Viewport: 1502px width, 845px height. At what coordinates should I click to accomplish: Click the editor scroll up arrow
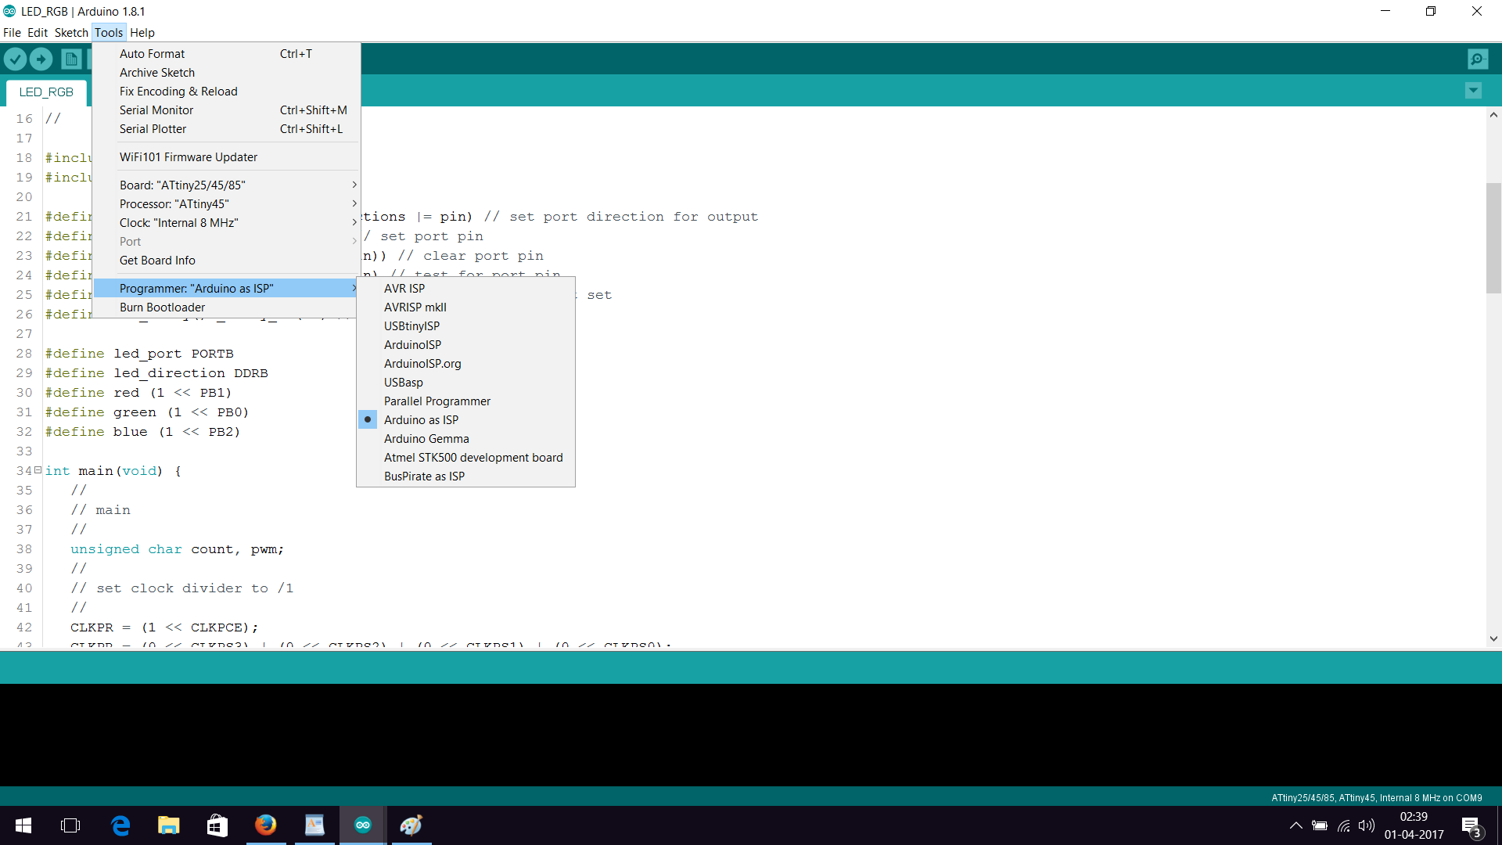click(x=1493, y=115)
